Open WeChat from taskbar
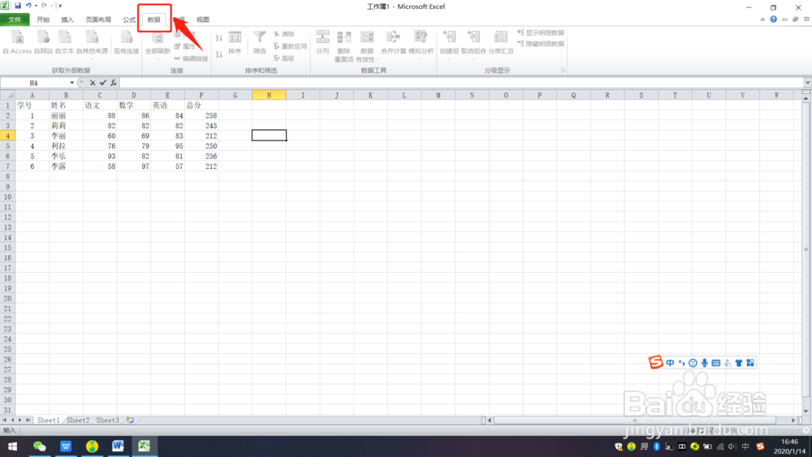812x457 pixels. (39, 446)
